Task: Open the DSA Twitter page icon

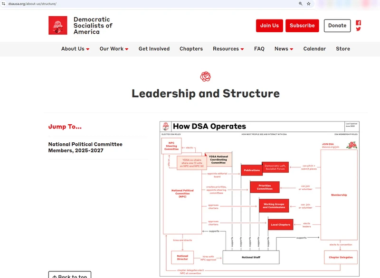Action: 358,29
